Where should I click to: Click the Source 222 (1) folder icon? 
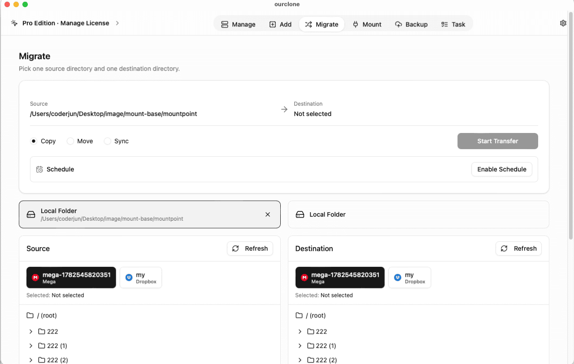click(42, 346)
